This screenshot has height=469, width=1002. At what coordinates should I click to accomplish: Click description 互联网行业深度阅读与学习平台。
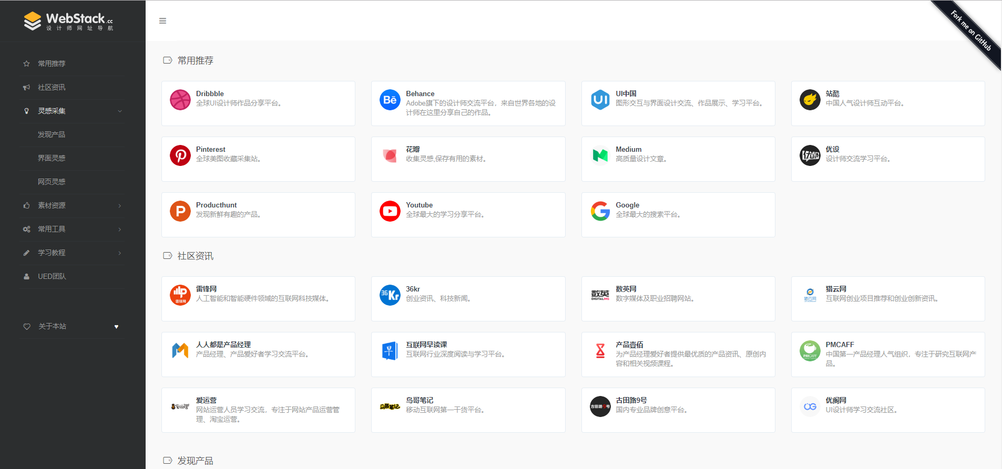456,354
